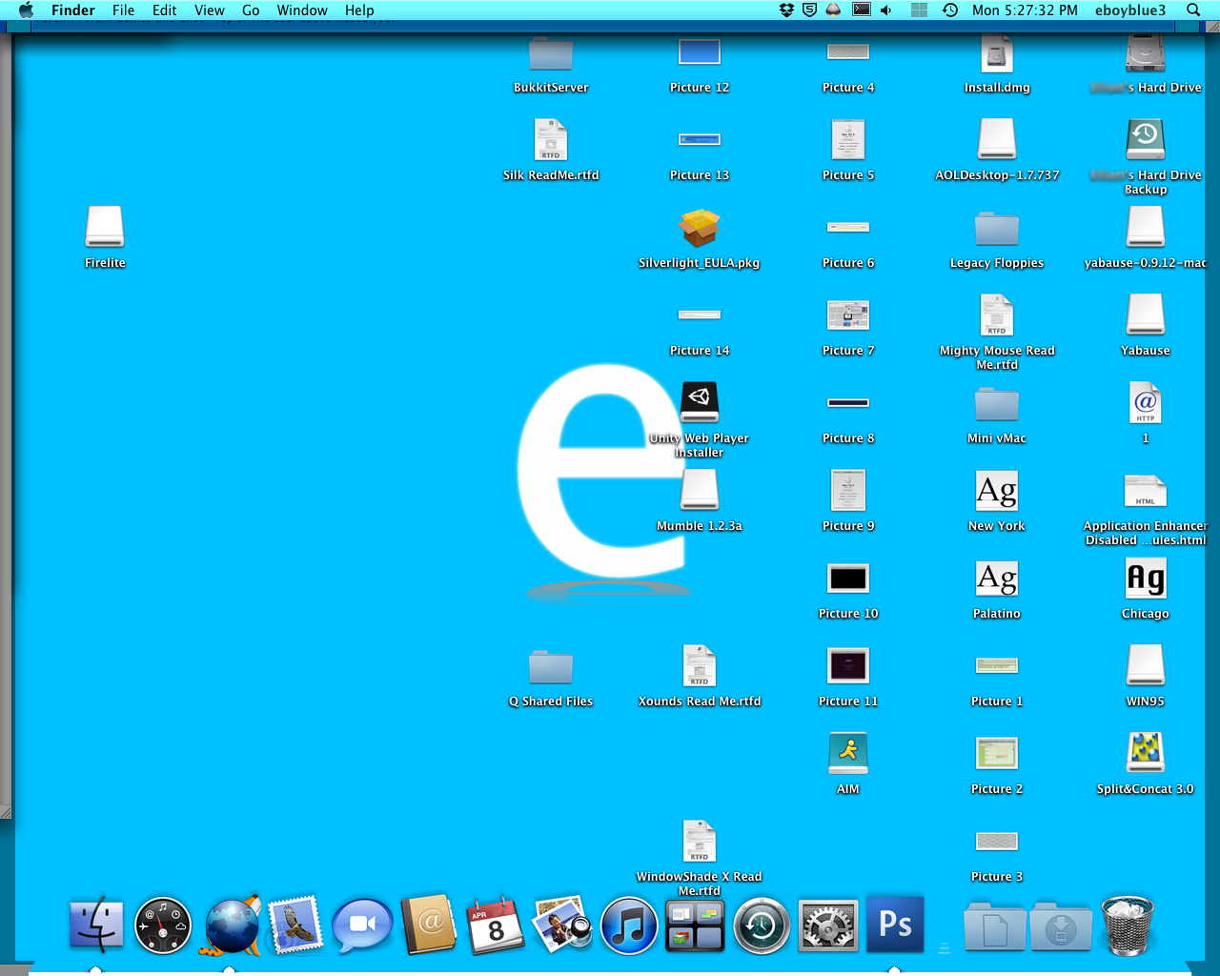Open the Go menu
Viewport: 1220px width, 976px height.
click(x=251, y=10)
